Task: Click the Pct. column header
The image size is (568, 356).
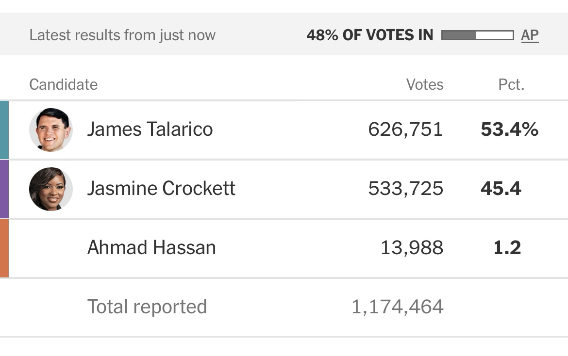Action: [x=511, y=84]
